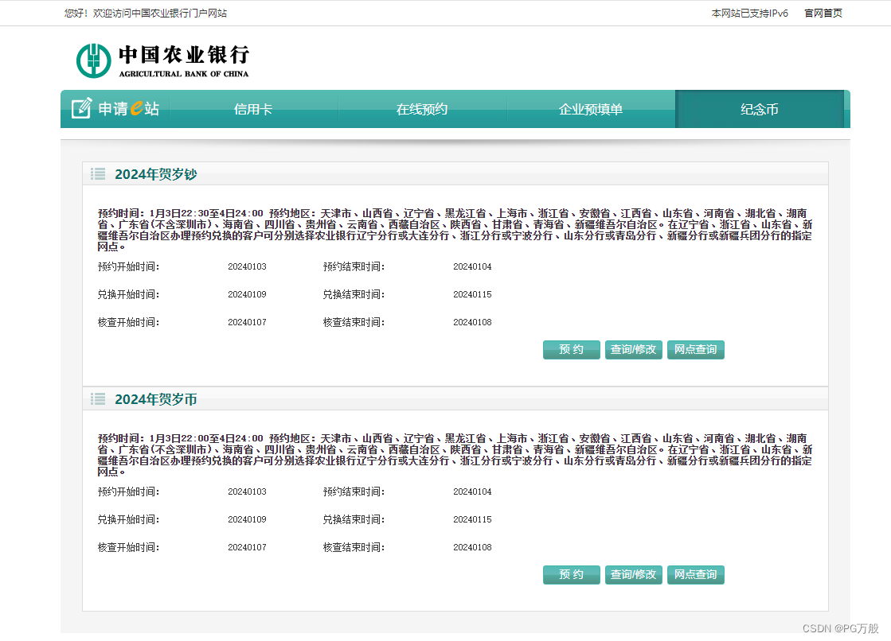Click 核查开始时间 value 20240107 in 贺岁钞 section
This screenshot has height=641, width=891.
247,322
